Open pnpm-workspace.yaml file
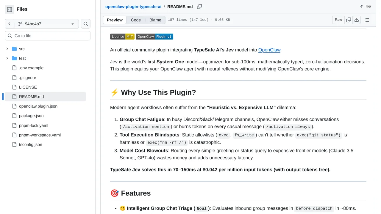The width and height of the screenshot is (381, 214). [40, 135]
